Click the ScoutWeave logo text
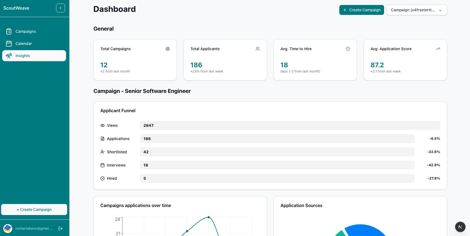 click(x=16, y=8)
